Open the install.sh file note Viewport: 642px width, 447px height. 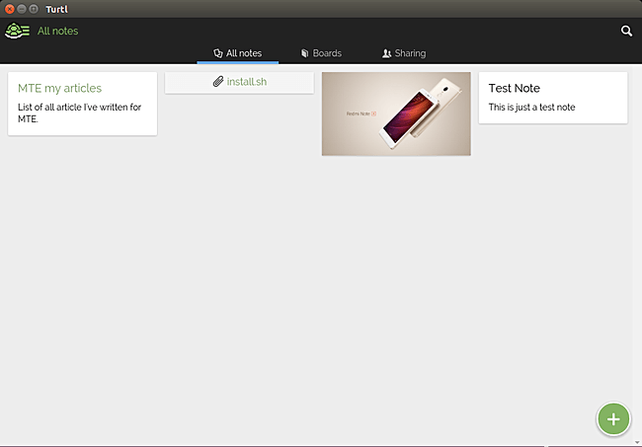click(240, 83)
